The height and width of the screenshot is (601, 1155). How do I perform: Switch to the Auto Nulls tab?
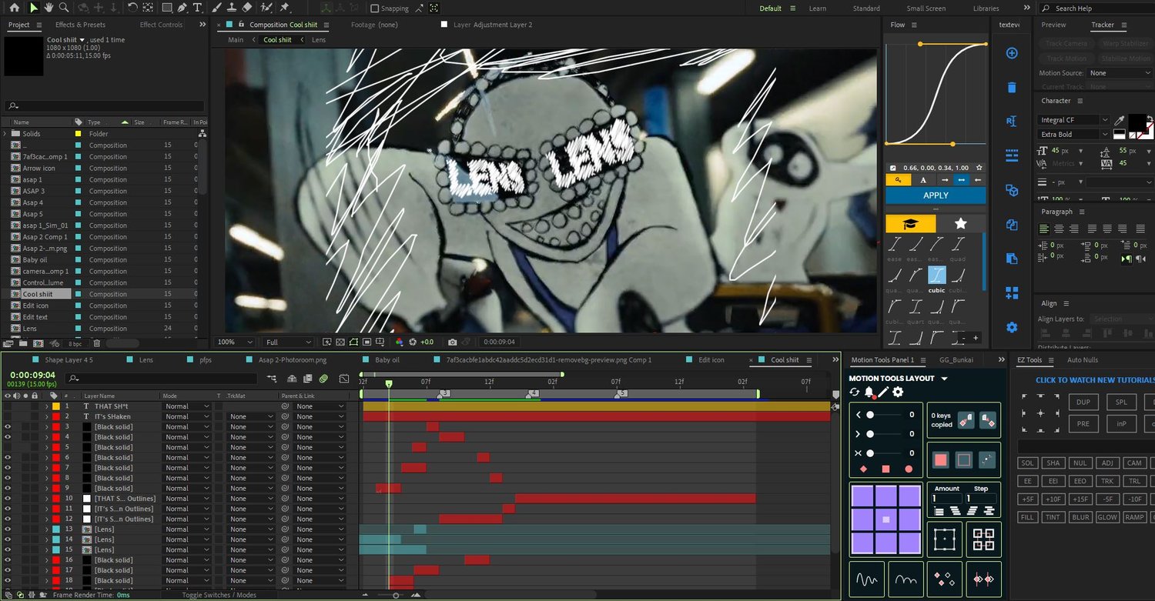(1083, 359)
